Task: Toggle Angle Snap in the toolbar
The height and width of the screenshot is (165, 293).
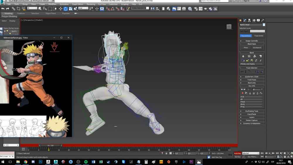Action: tap(113, 8)
